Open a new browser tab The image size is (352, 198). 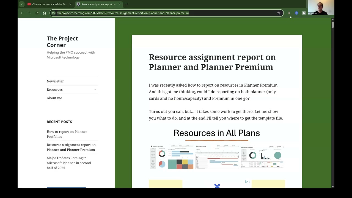127,4
